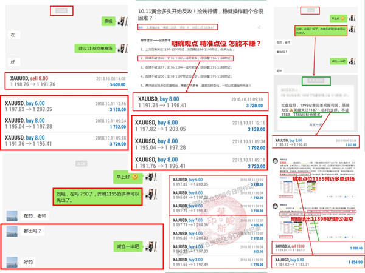Click the 1 287.00 profit value
This screenshot has width=365, height=273.
pyautogui.click(x=351, y=144)
